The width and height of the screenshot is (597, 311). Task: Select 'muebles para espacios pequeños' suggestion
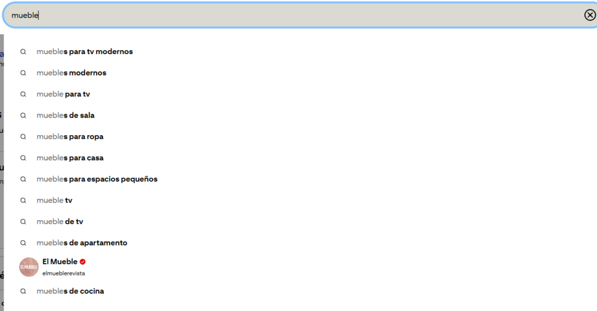coord(97,179)
